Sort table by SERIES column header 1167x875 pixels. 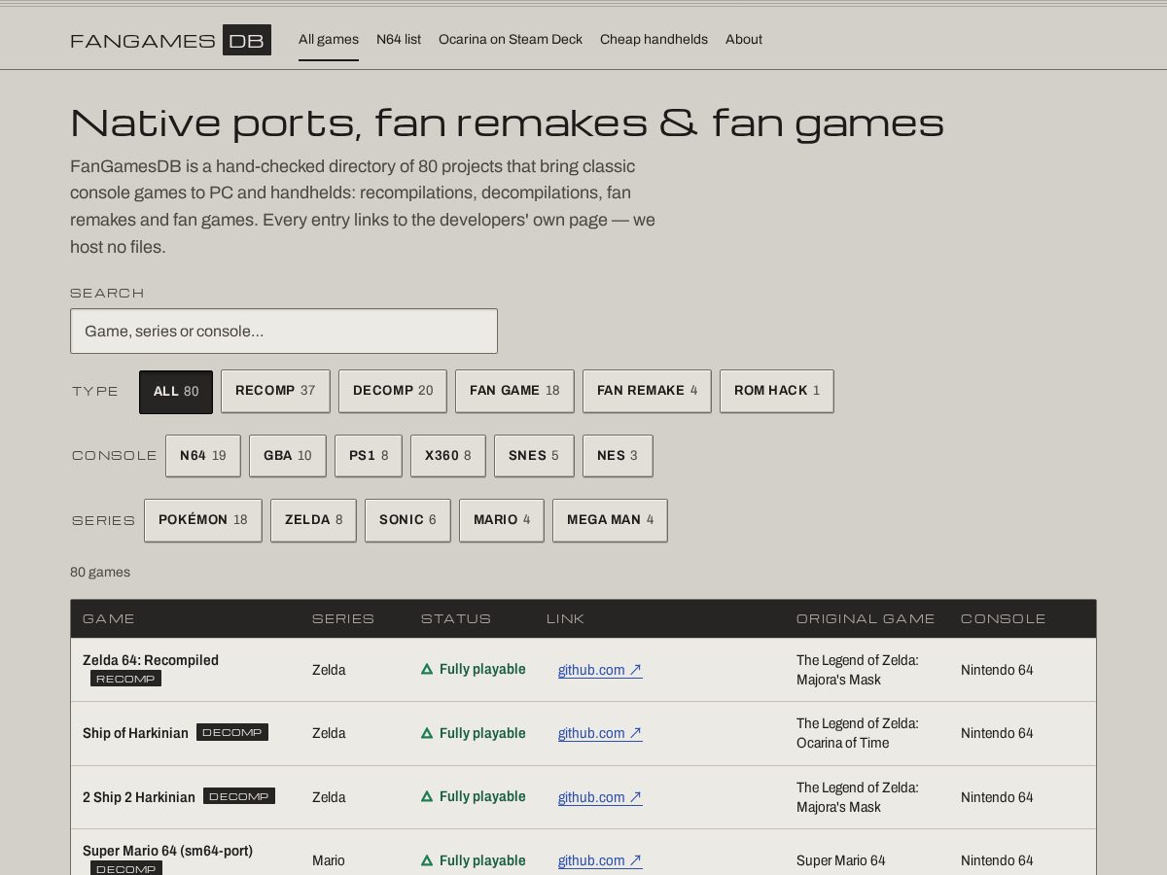343,619
